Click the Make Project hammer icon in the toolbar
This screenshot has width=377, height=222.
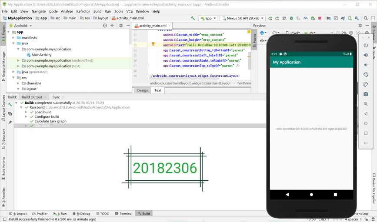(x=193, y=18)
